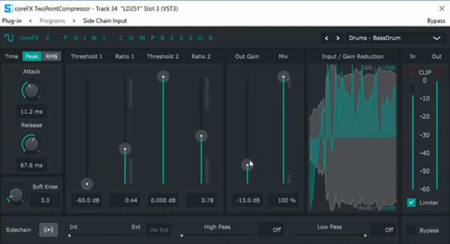Click the Ratio 2 value 0.78
The height and width of the screenshot is (244, 450).
click(x=201, y=200)
